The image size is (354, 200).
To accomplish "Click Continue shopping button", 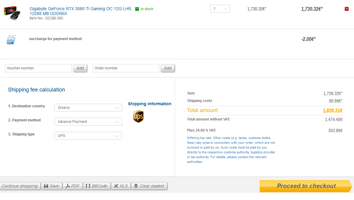I will [x=20, y=186].
